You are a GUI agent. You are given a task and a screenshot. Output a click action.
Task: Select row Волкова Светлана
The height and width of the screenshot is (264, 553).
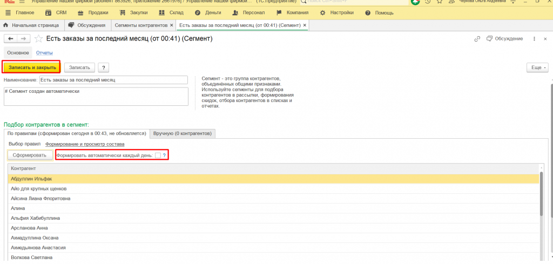point(273,258)
